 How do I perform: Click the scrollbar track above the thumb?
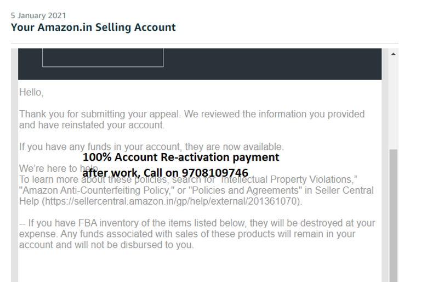pos(393,104)
